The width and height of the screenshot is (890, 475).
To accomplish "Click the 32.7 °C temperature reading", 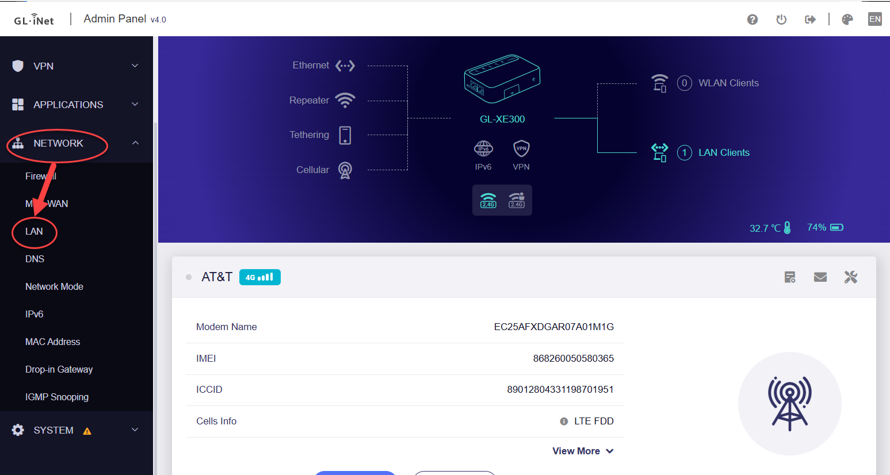I will (x=765, y=228).
